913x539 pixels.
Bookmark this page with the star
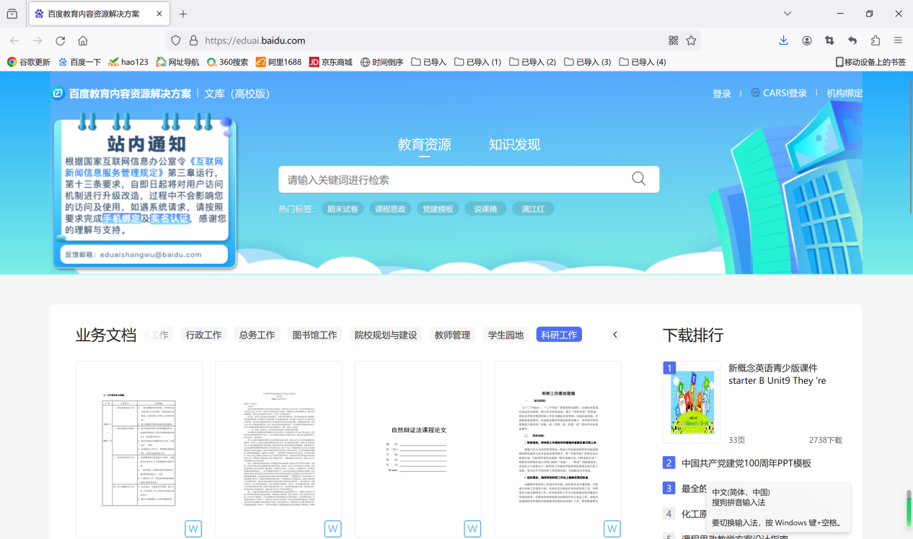pos(692,40)
